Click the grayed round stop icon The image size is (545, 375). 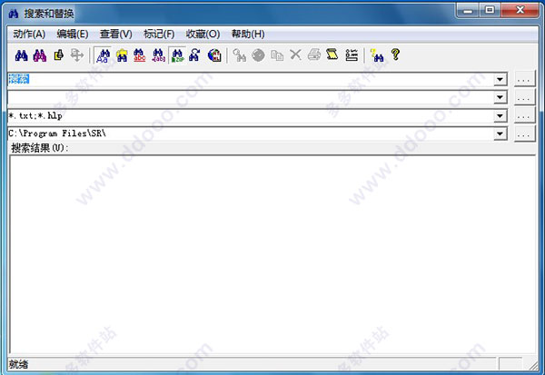click(258, 55)
